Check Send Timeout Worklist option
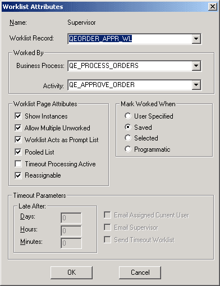Viewport: 220px width, 286px height. coord(107,239)
